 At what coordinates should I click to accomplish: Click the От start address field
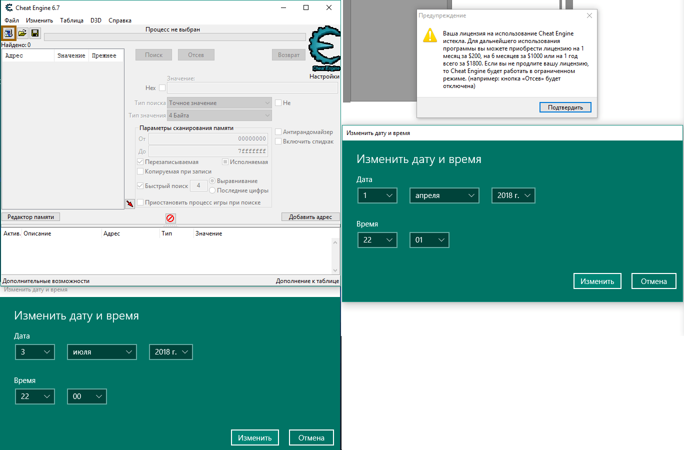tap(208, 139)
